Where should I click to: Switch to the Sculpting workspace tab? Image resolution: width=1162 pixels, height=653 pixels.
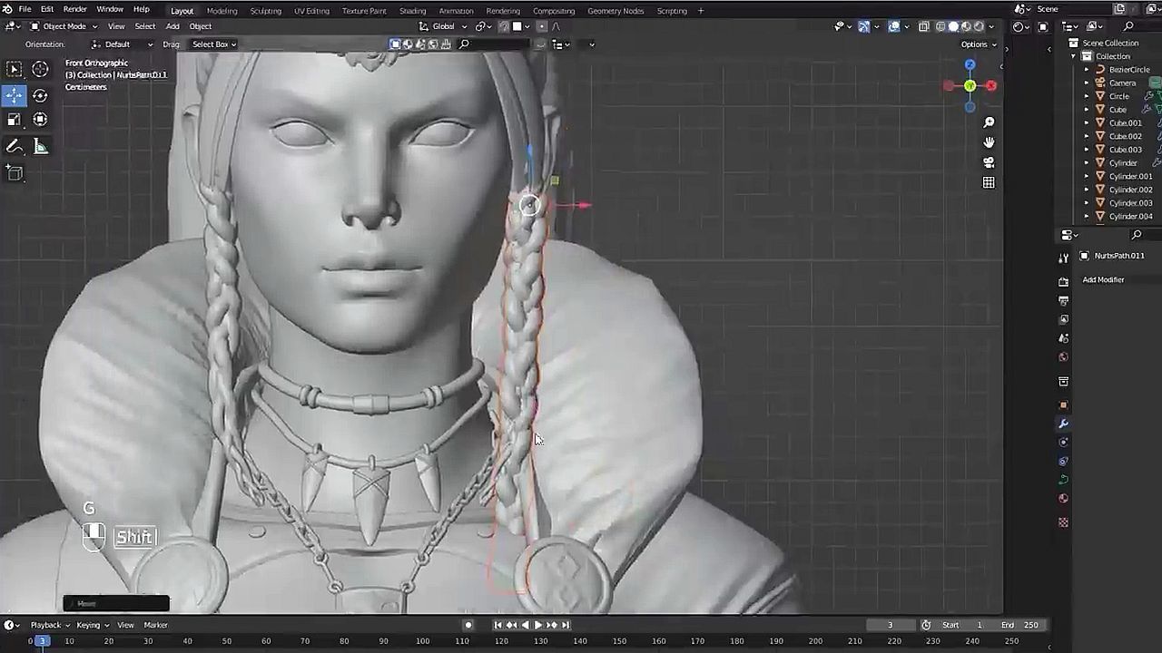[x=265, y=11]
